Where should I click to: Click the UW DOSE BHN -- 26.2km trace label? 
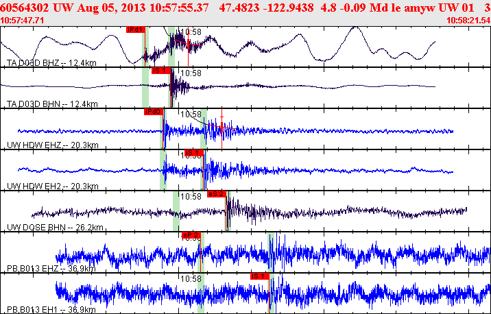[x=55, y=228]
